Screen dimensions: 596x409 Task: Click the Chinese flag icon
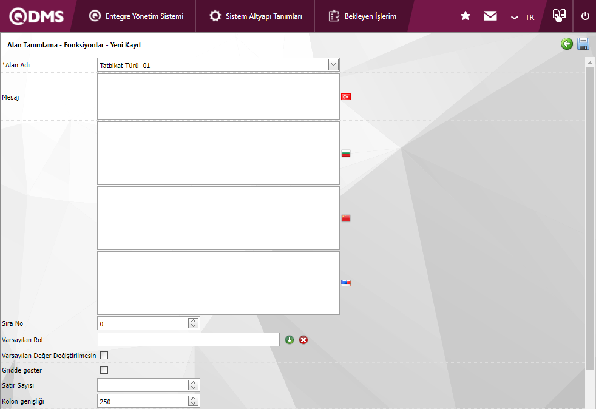pyautogui.click(x=346, y=218)
